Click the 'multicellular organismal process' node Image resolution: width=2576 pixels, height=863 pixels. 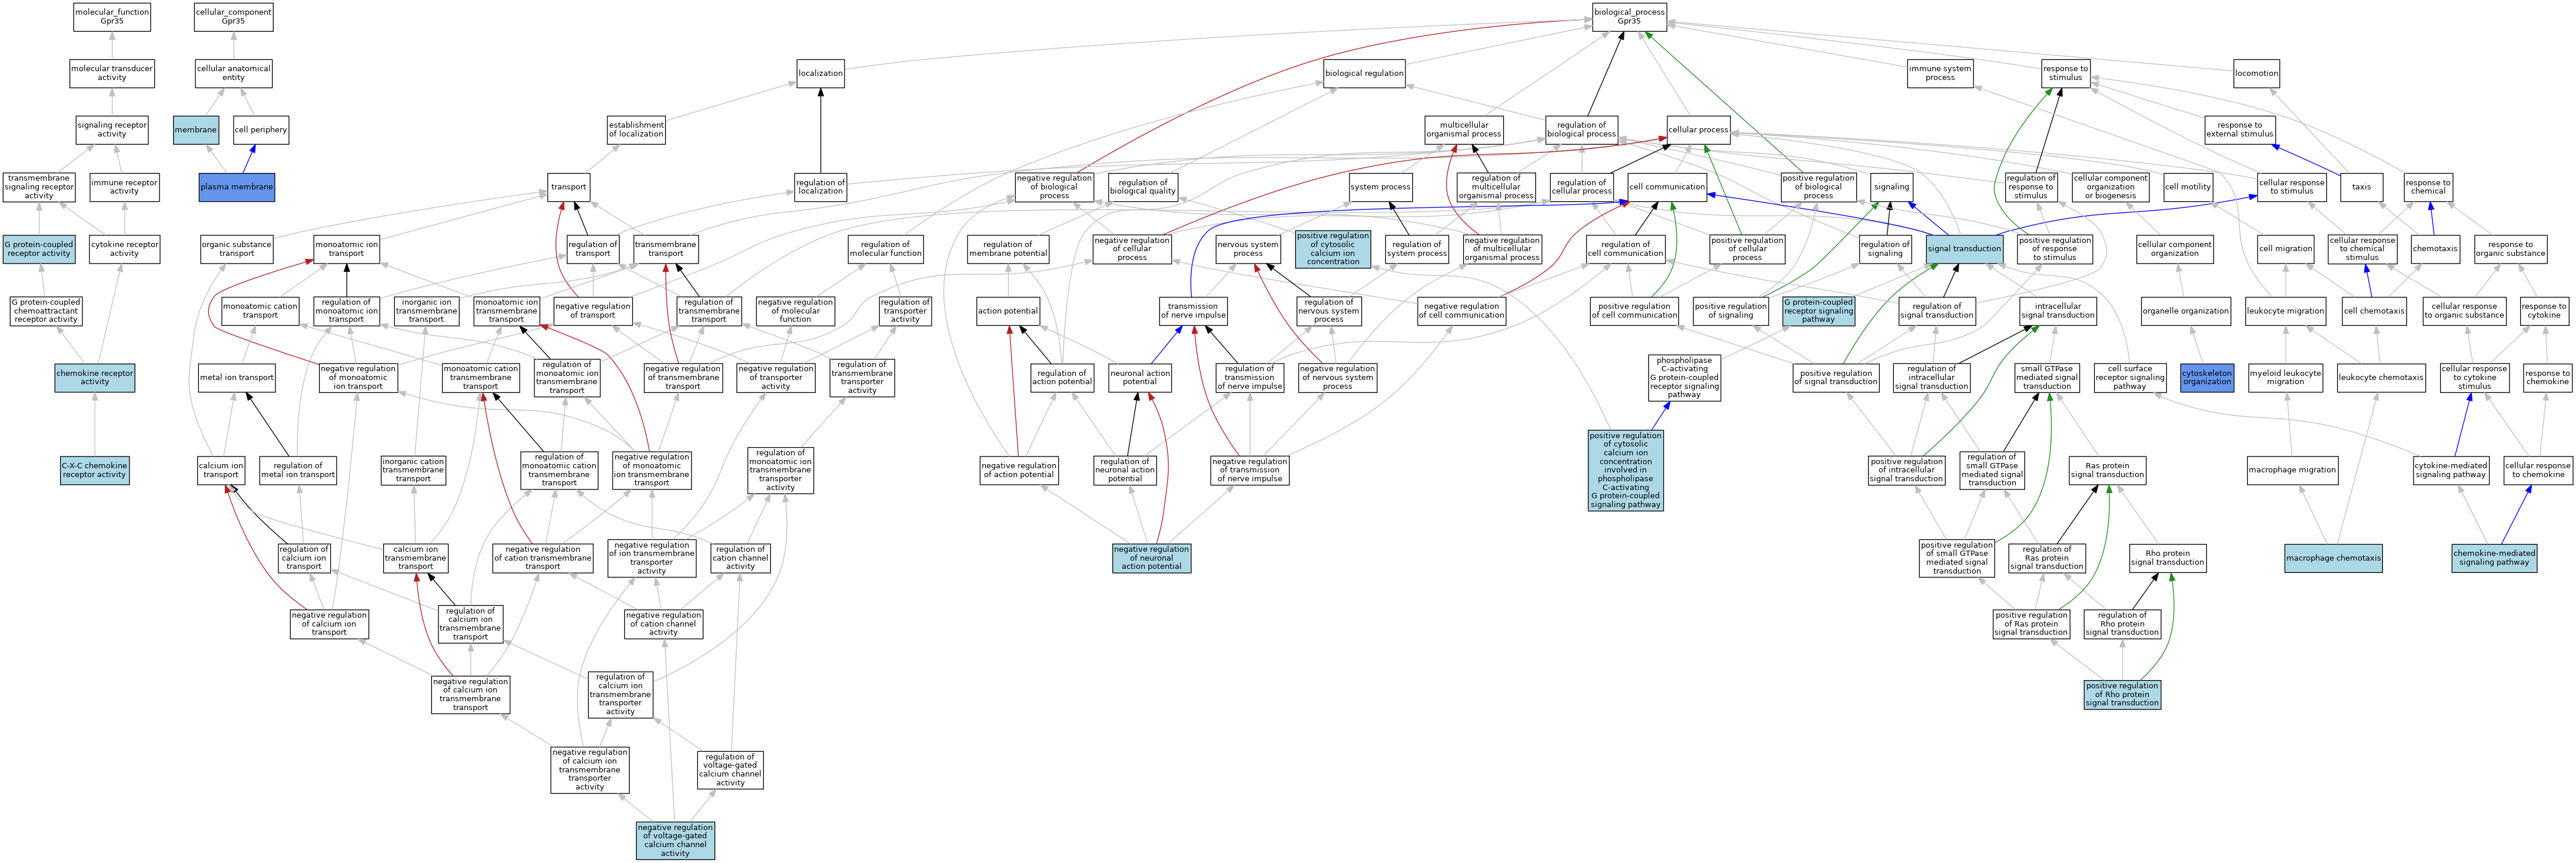click(1464, 130)
